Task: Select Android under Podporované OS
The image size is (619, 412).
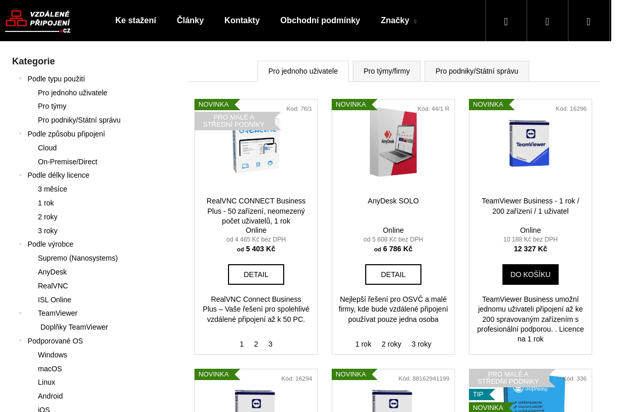Action: click(x=51, y=396)
